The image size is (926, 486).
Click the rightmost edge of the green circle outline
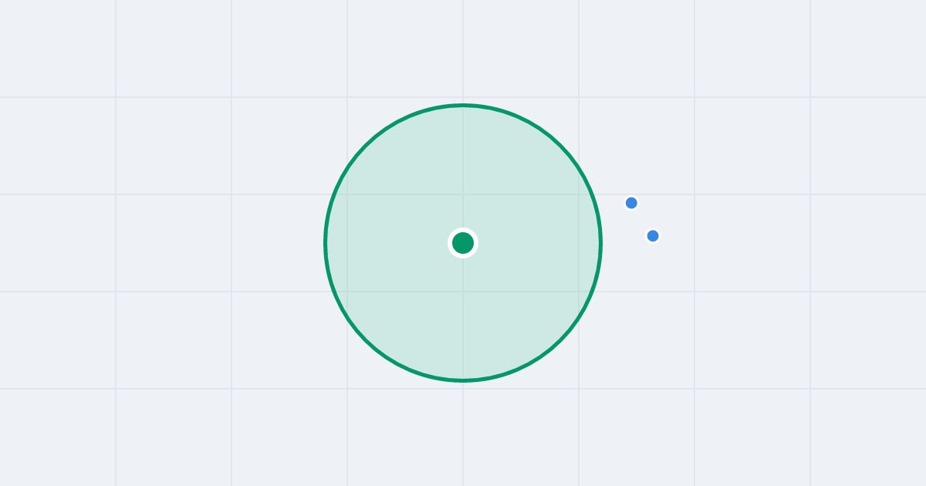(x=600, y=243)
